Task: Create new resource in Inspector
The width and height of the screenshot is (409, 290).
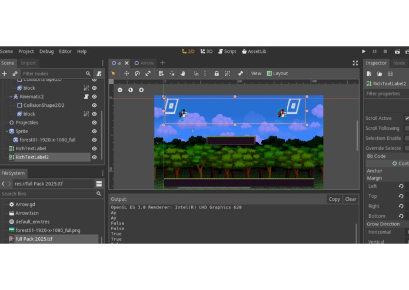Action: 369,74
